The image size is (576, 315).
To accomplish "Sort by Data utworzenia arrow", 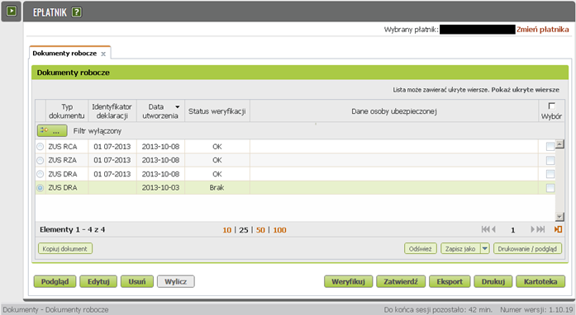I will click(178, 107).
